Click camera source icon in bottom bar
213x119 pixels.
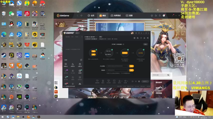[x=103, y=81]
